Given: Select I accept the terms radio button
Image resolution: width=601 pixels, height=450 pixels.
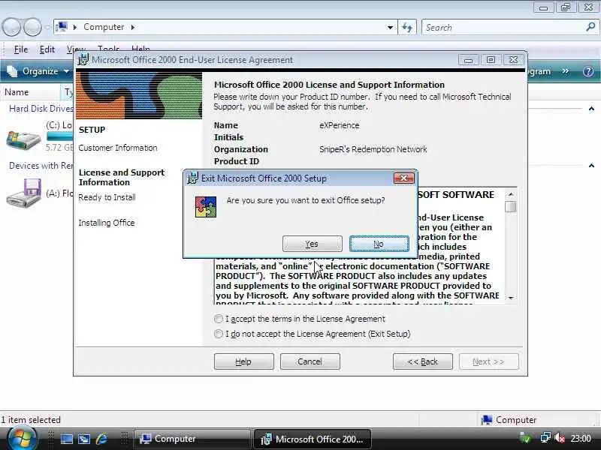Looking at the screenshot, I should tap(219, 319).
